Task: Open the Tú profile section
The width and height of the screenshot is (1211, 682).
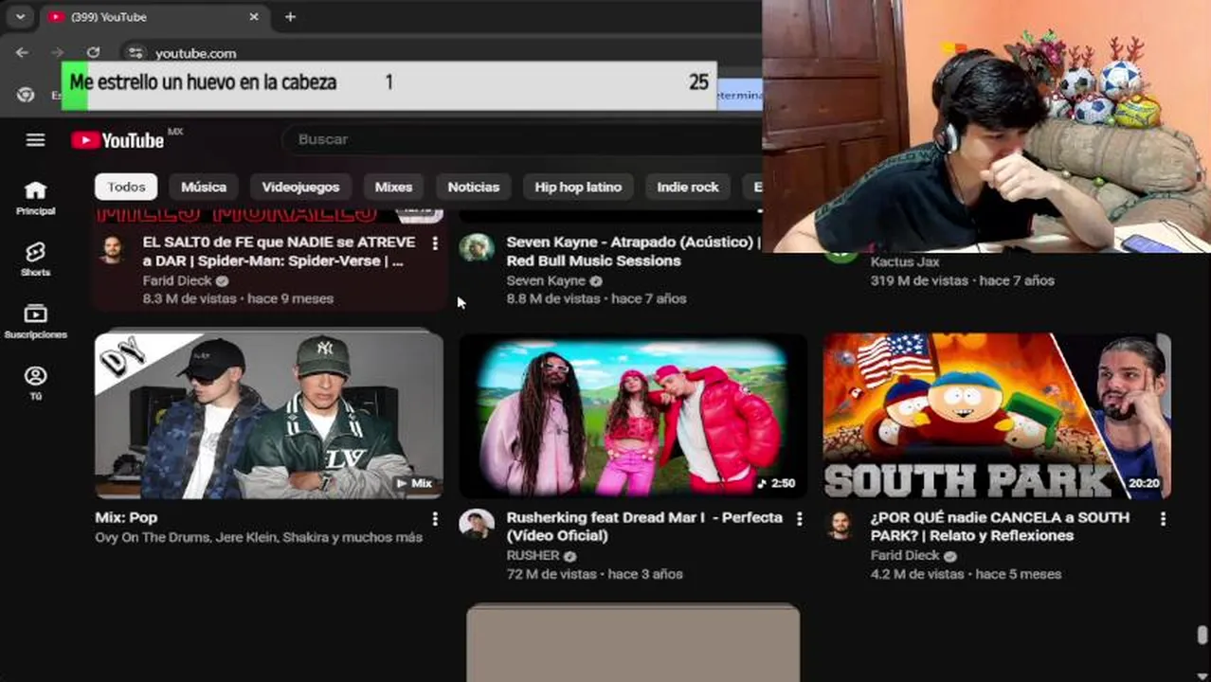Action: (x=35, y=383)
